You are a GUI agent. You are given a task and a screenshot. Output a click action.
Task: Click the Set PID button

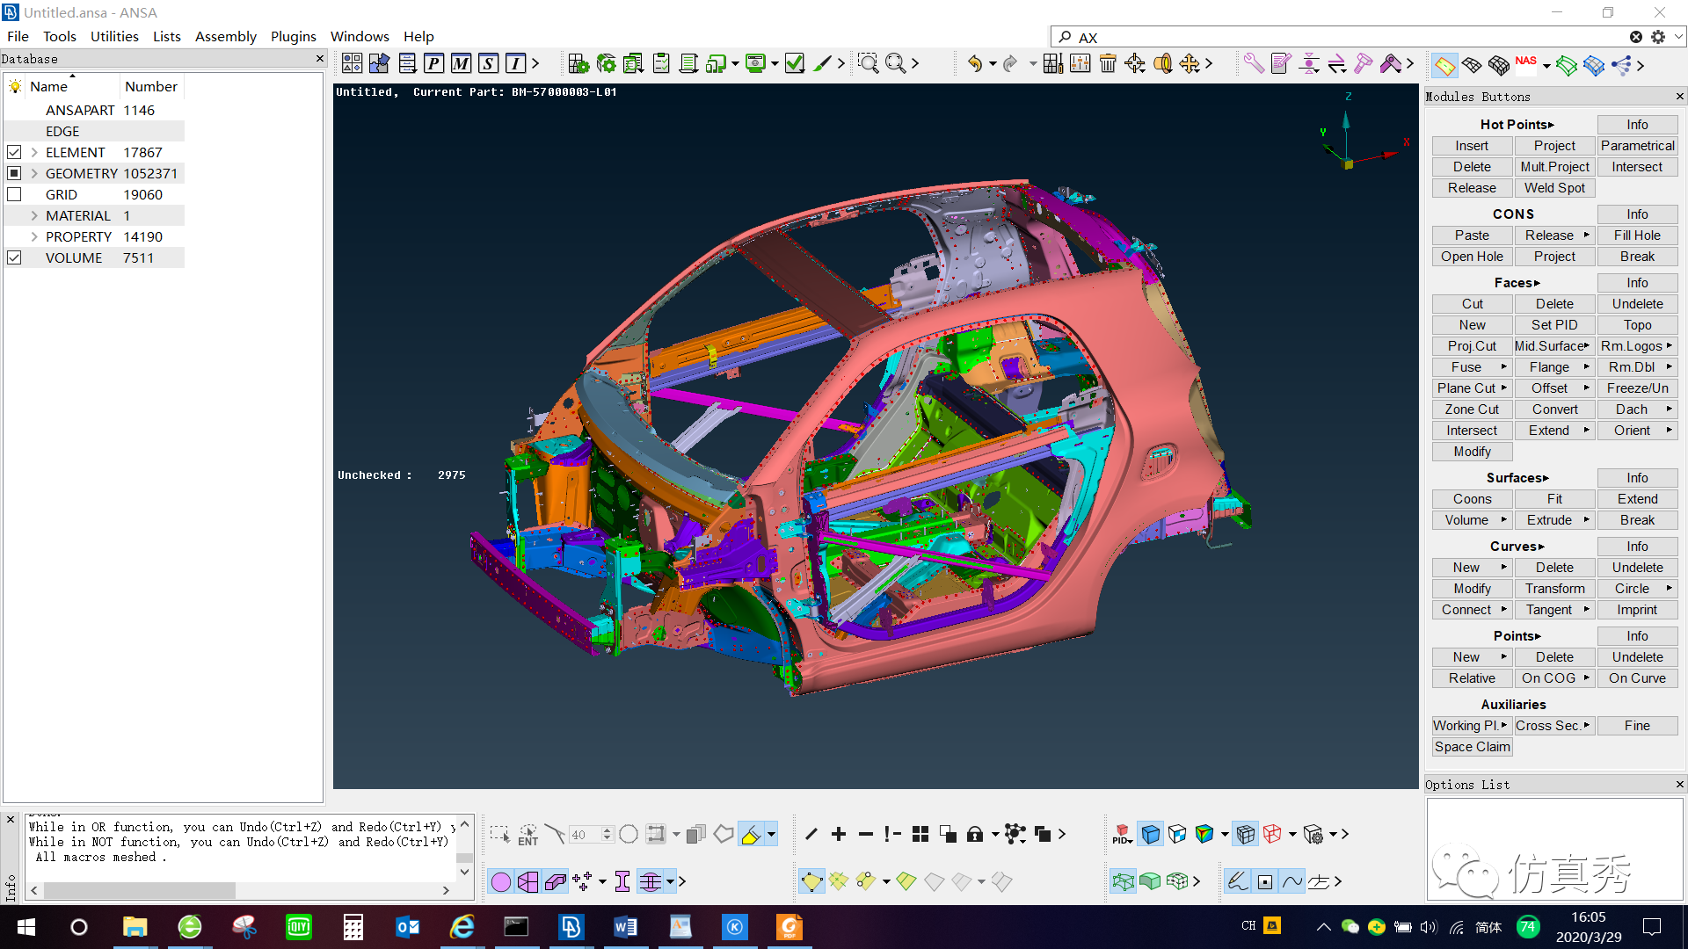coord(1554,324)
